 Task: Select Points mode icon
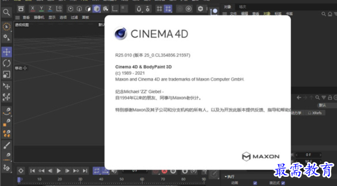click(71, 9)
